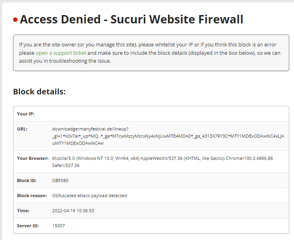Click the Mozilla/5.0 user agent string
This screenshot has height=240, width=294.
162,161
